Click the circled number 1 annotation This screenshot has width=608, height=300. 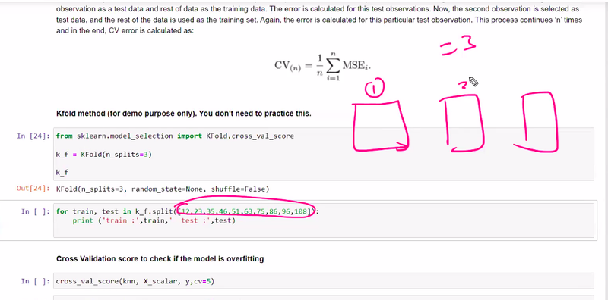click(374, 88)
